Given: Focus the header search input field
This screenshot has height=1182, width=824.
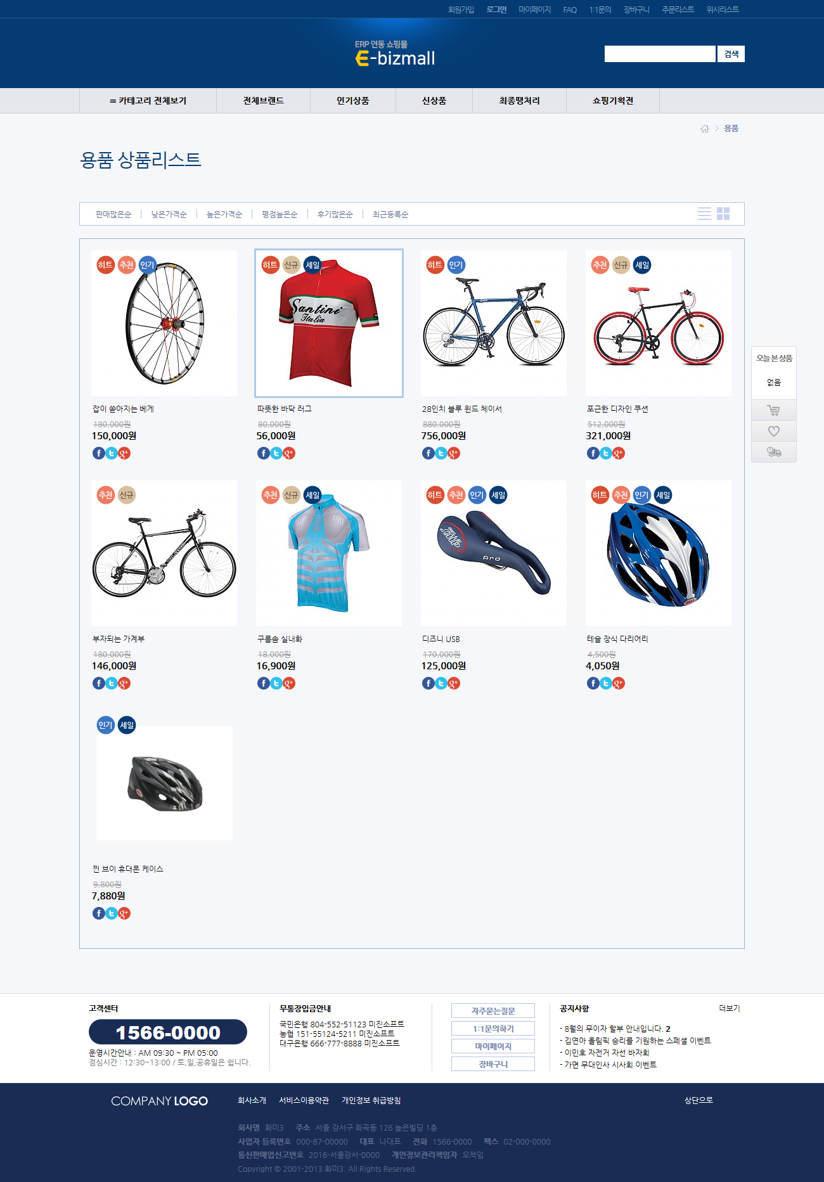Looking at the screenshot, I should tap(660, 54).
